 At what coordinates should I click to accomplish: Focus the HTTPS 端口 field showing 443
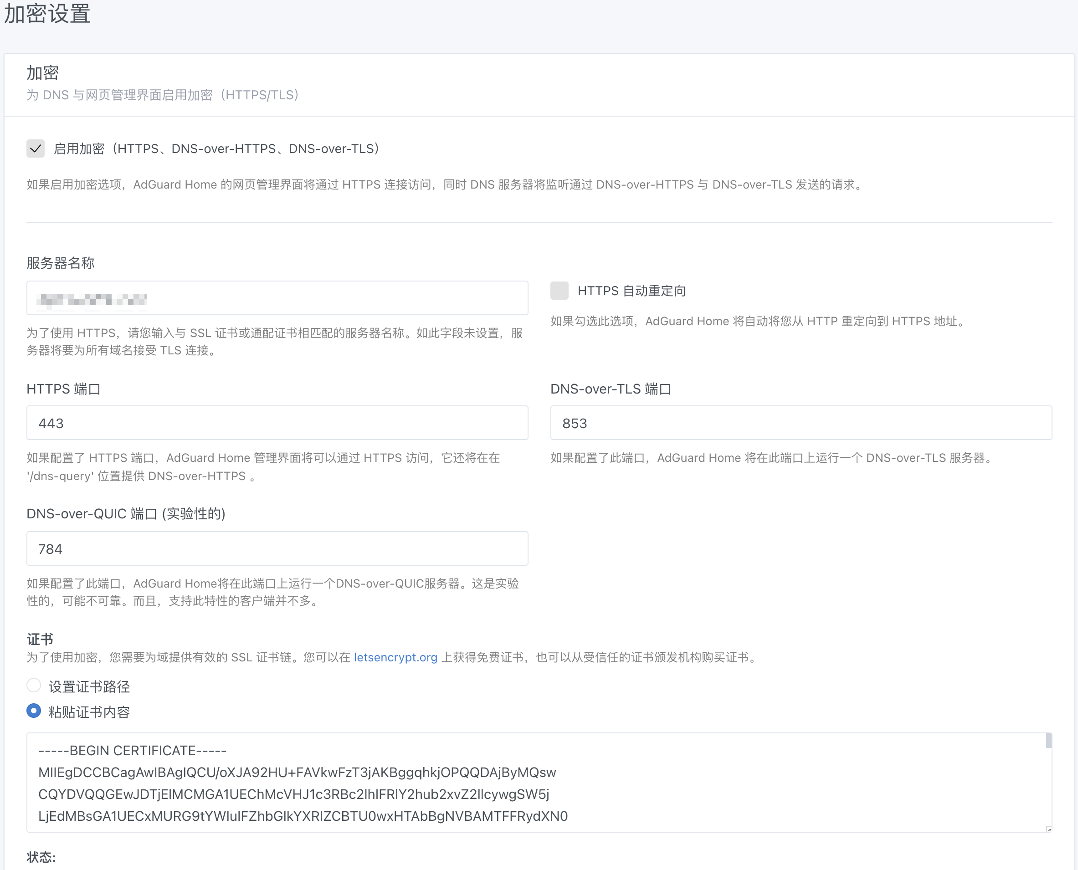277,423
